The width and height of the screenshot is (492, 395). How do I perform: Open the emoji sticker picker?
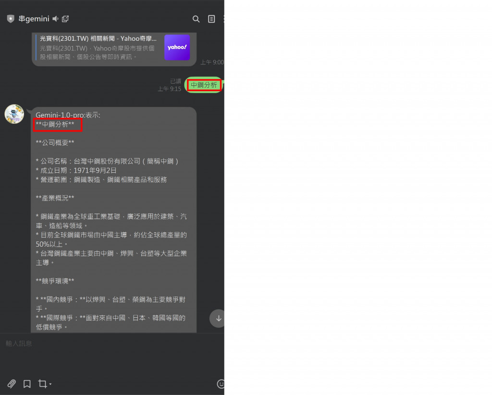pyautogui.click(x=221, y=383)
